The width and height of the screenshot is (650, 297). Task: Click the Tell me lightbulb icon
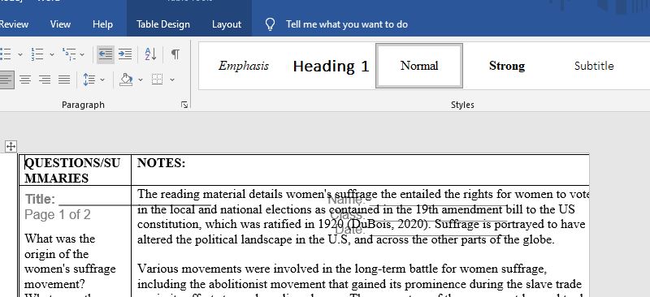[x=270, y=24]
